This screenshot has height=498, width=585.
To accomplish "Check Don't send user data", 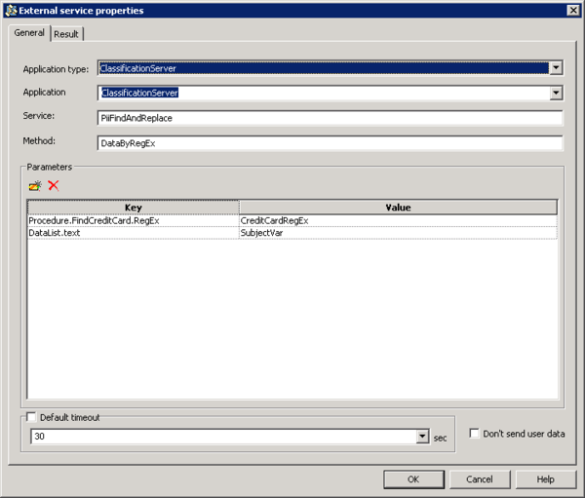I will click(474, 434).
